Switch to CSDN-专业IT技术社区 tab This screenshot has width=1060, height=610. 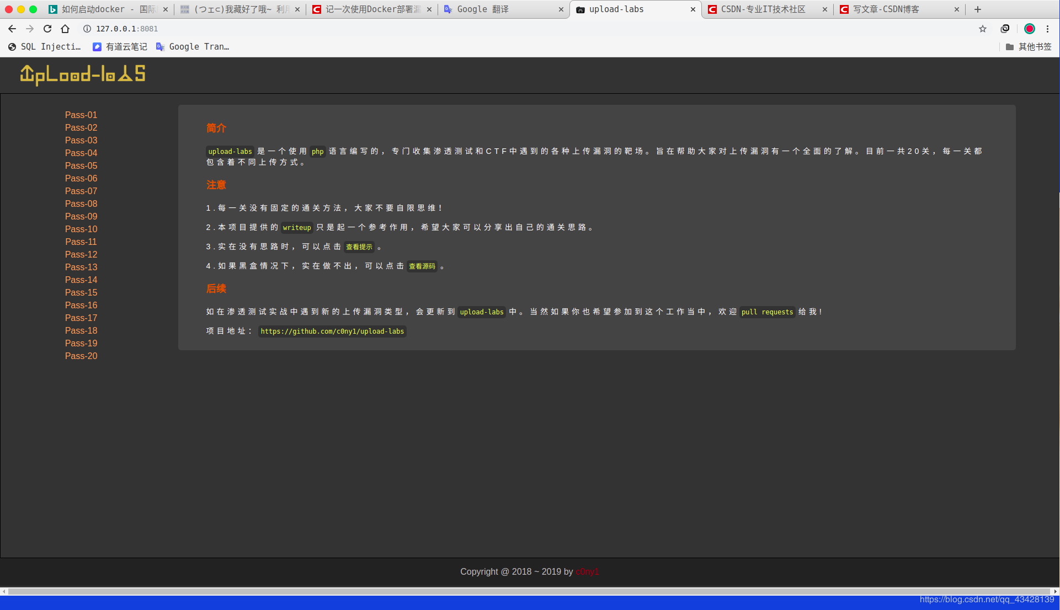click(x=763, y=9)
